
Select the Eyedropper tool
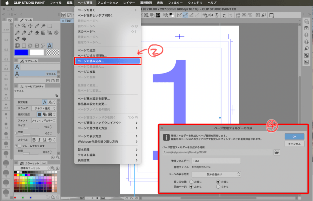tap(37, 26)
